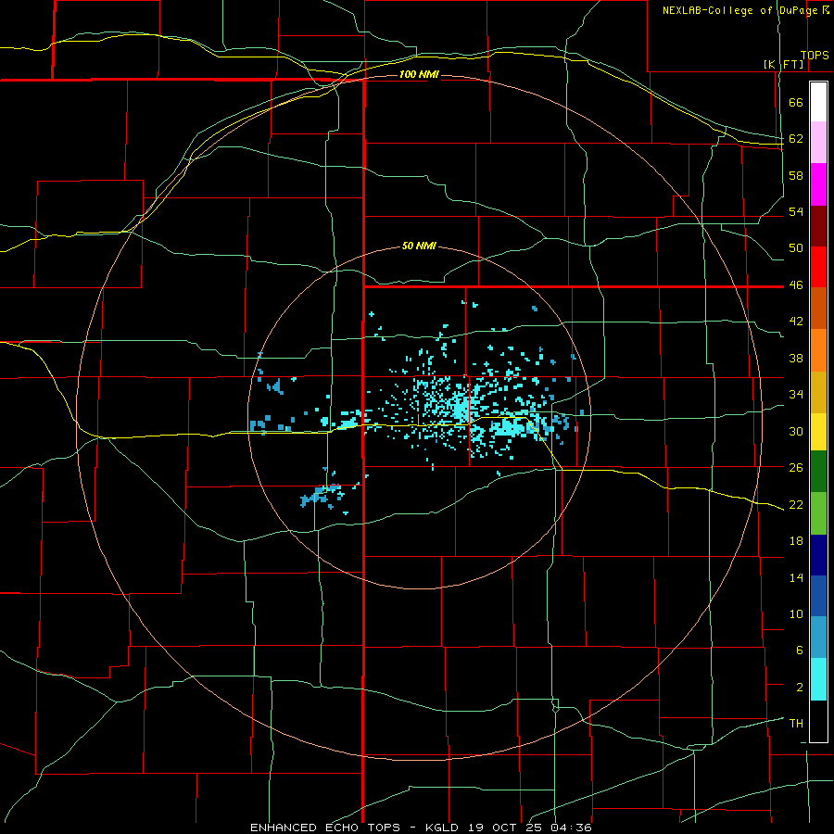Click the "26" legend value
834x834 pixels.
[x=796, y=468]
